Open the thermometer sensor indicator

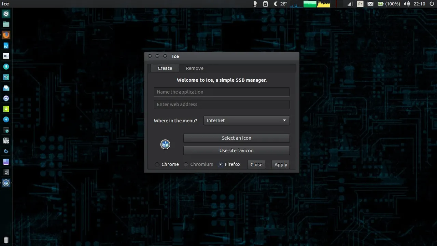point(255,4)
